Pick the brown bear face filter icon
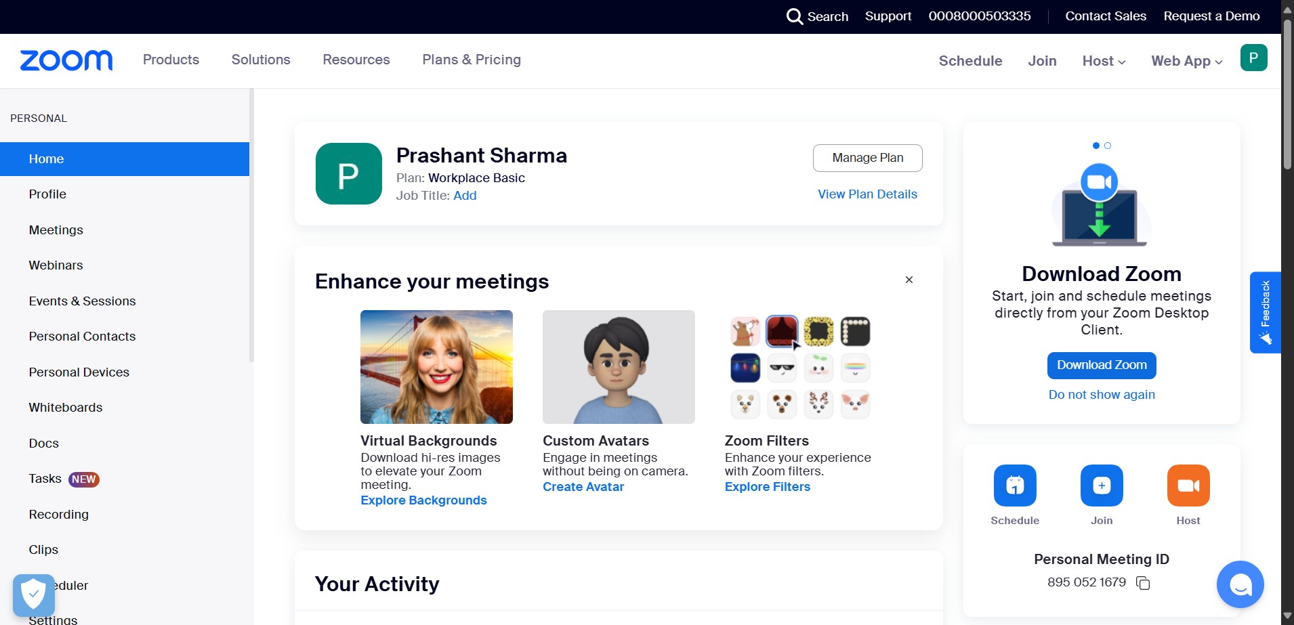Image resolution: width=1294 pixels, height=625 pixels. tap(782, 404)
